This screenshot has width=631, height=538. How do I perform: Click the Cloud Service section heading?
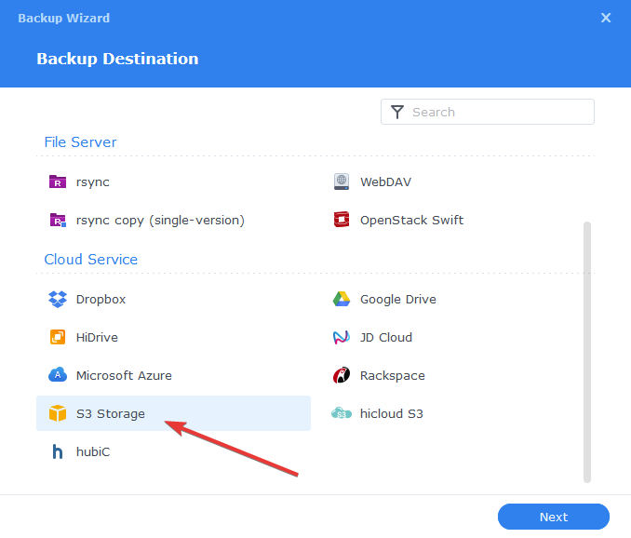tap(91, 260)
